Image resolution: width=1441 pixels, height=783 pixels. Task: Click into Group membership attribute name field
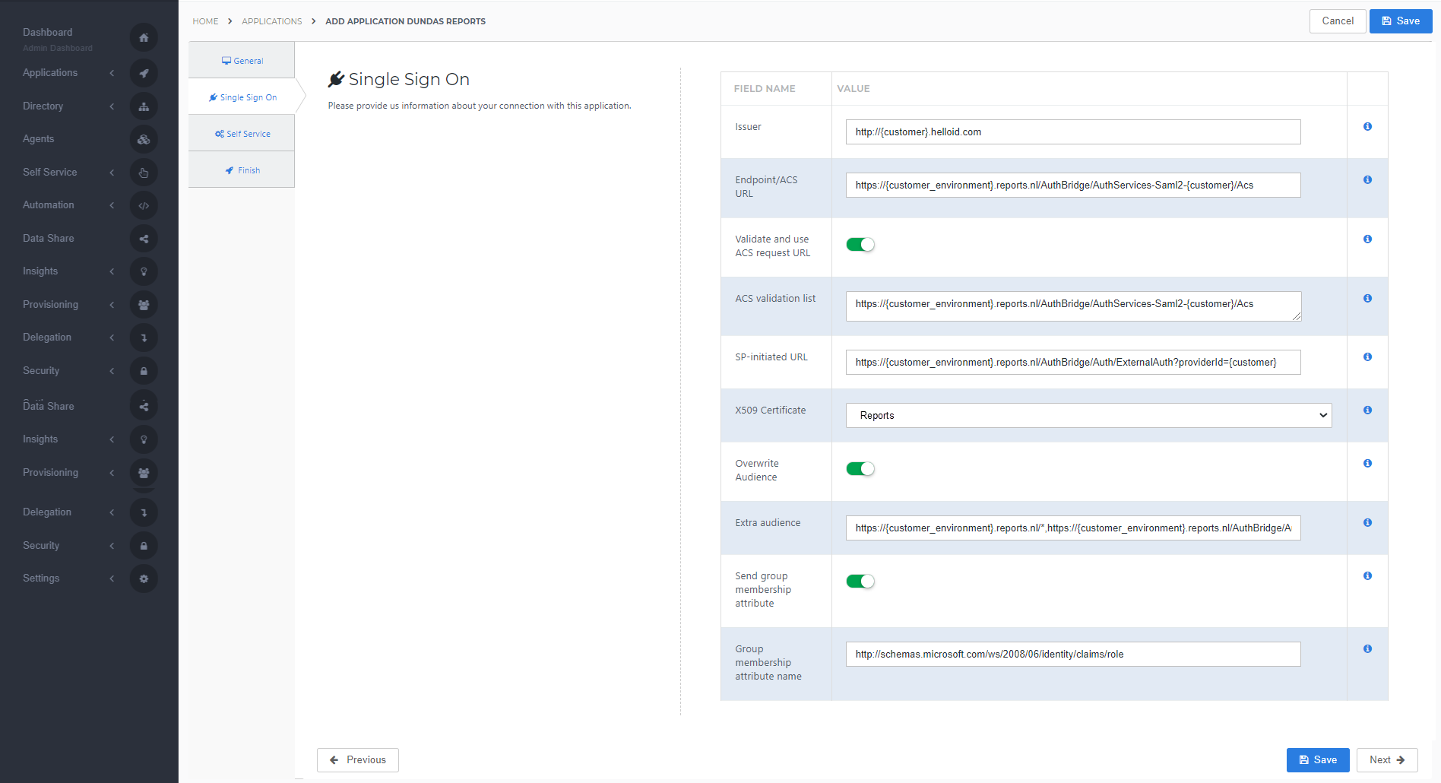pyautogui.click(x=1073, y=655)
